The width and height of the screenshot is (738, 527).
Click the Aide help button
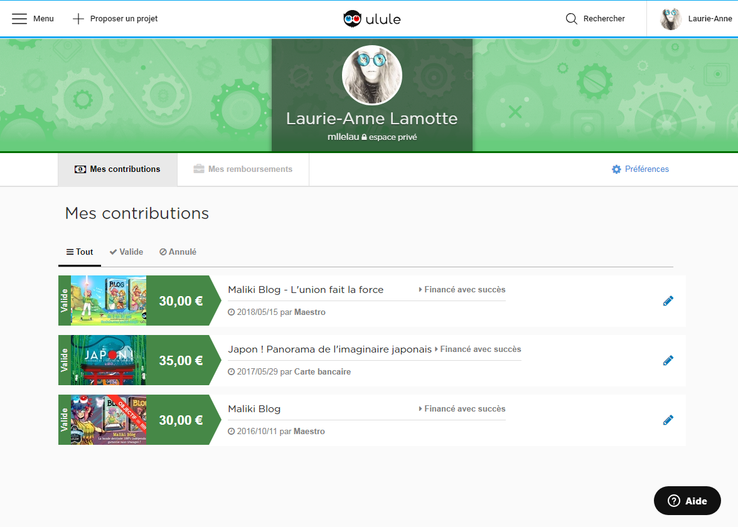pos(687,501)
